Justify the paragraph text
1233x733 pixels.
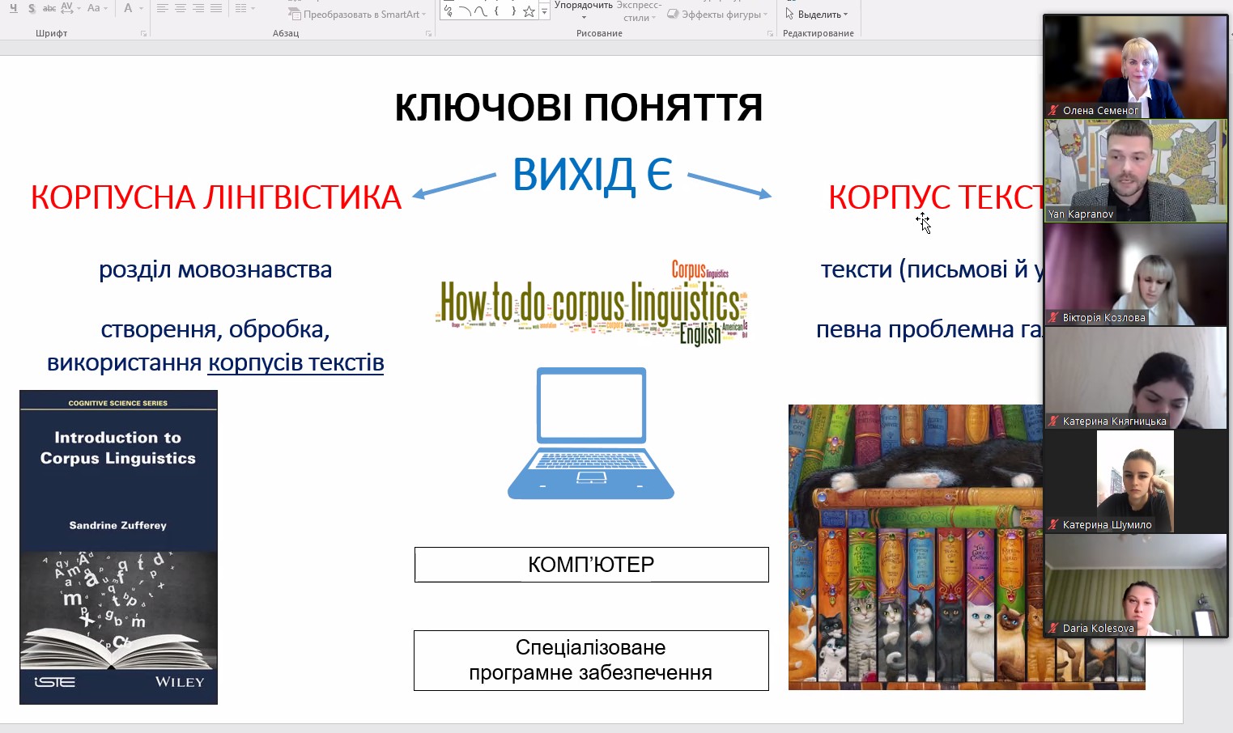point(215,8)
